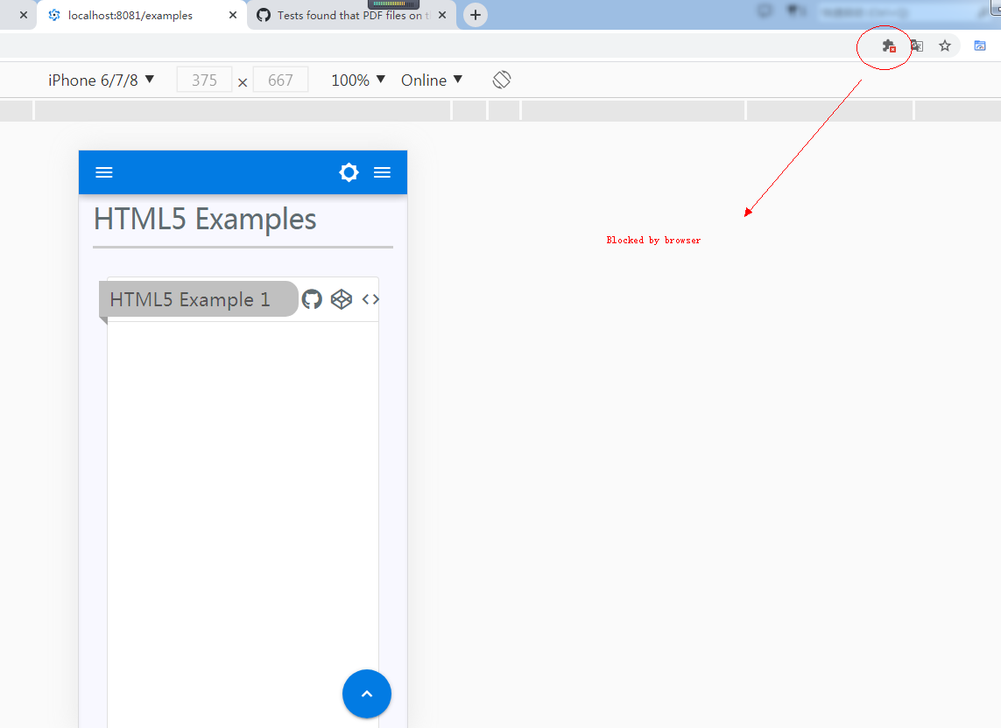Image resolution: width=1001 pixels, height=728 pixels.
Task: View source code of HTML5 Example 1
Action: tap(370, 298)
